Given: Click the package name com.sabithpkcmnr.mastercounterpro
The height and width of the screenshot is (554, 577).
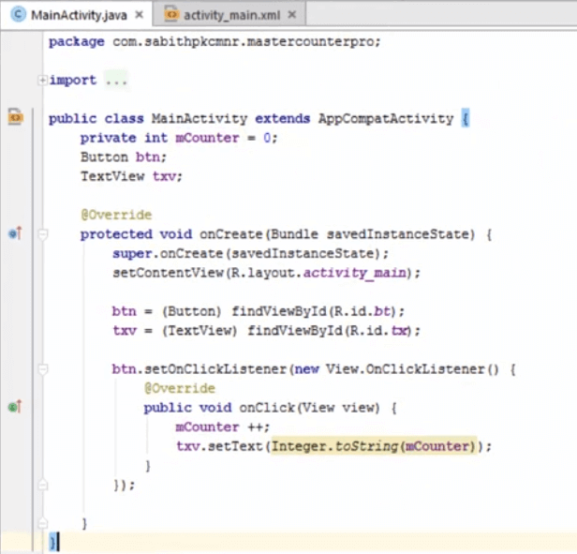Looking at the screenshot, I should pos(244,41).
